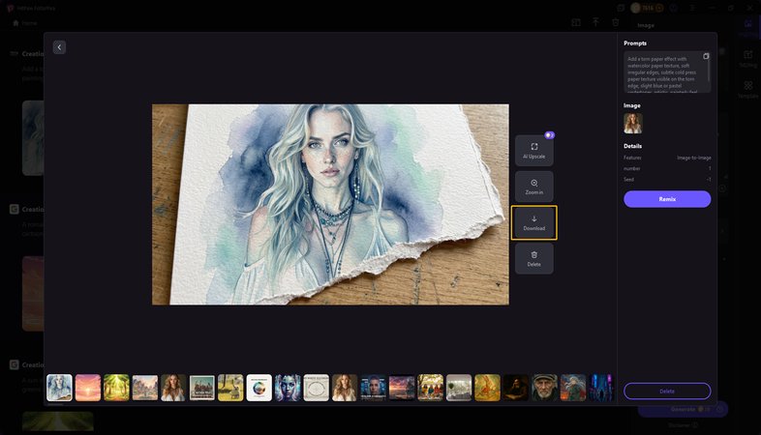The height and width of the screenshot is (435, 761).
Task: Select the green forest sunbeams thumbnail
Action: 116,388
